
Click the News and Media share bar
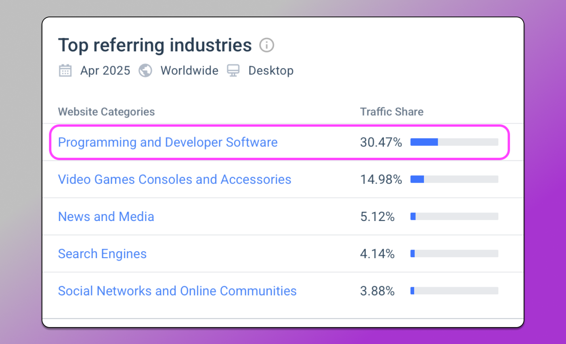(x=454, y=217)
